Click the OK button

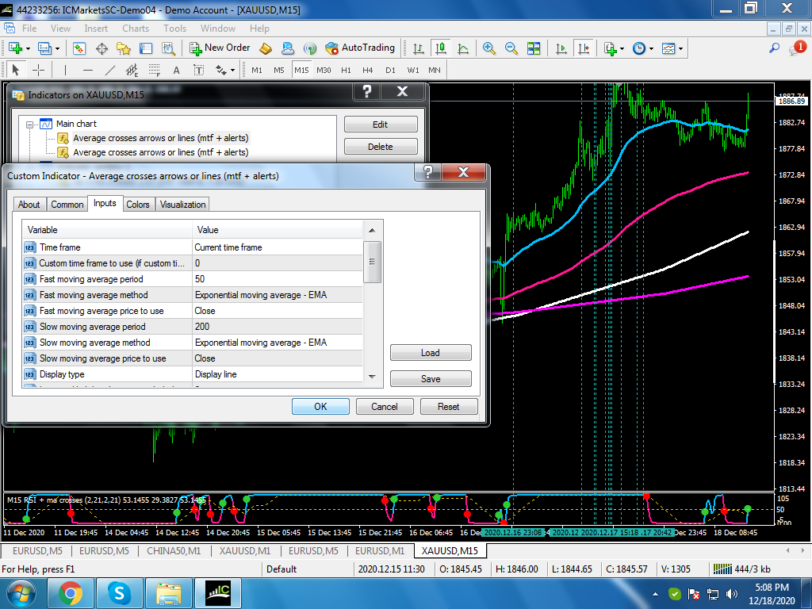[320, 407]
